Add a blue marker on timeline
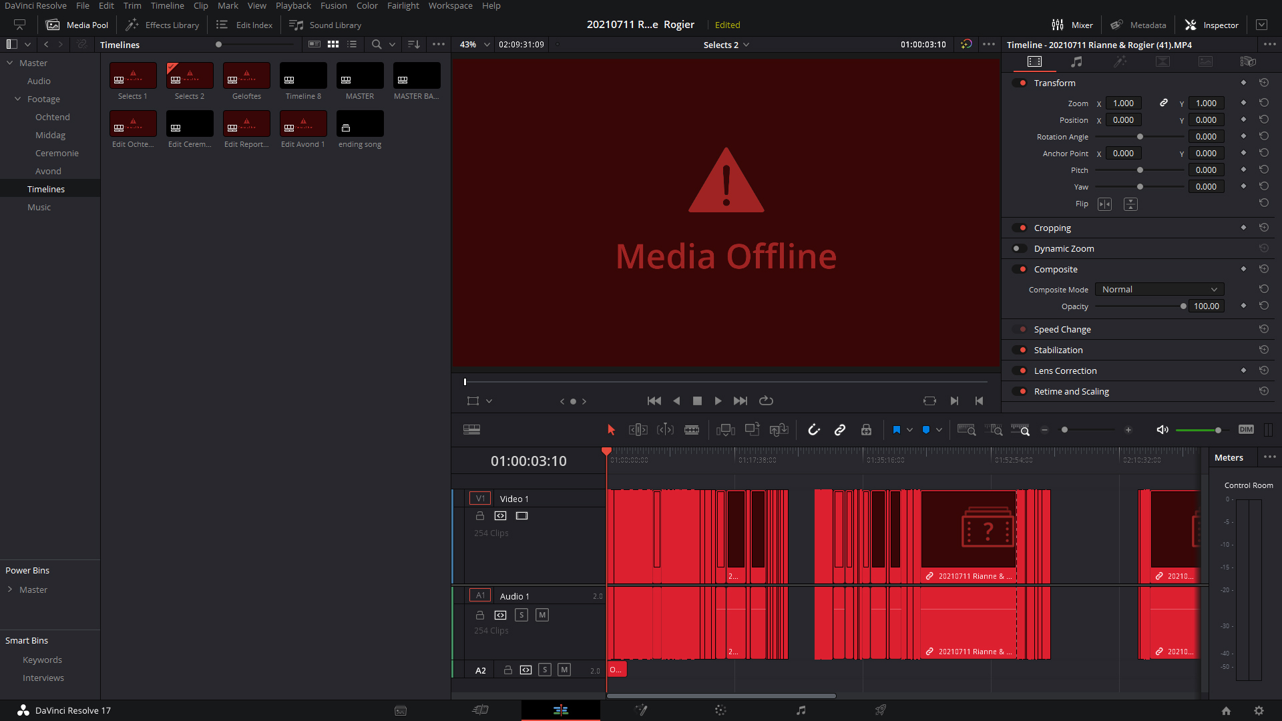Image resolution: width=1282 pixels, height=721 pixels. pyautogui.click(x=926, y=430)
